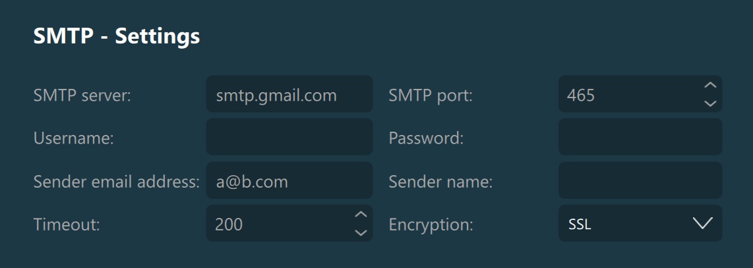Click the SMTP - Settings heading

(117, 36)
